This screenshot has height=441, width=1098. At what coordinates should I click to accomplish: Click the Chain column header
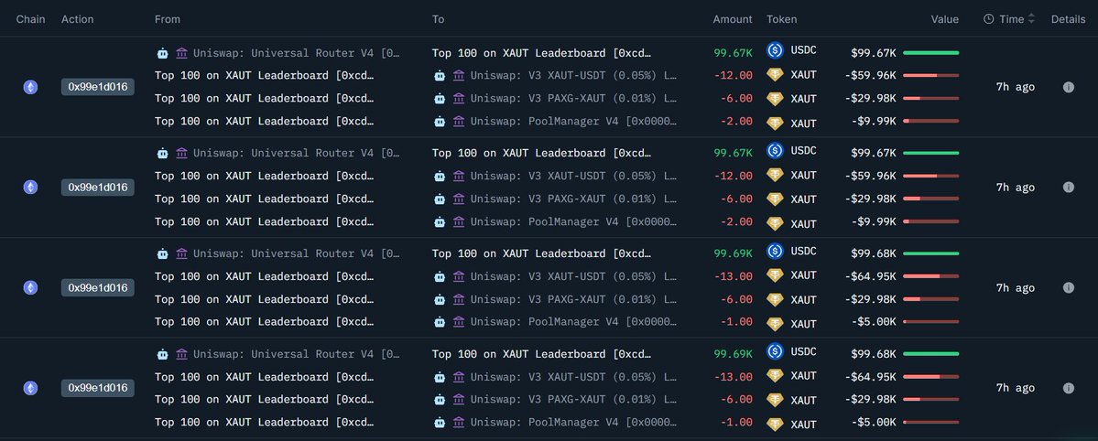point(31,19)
